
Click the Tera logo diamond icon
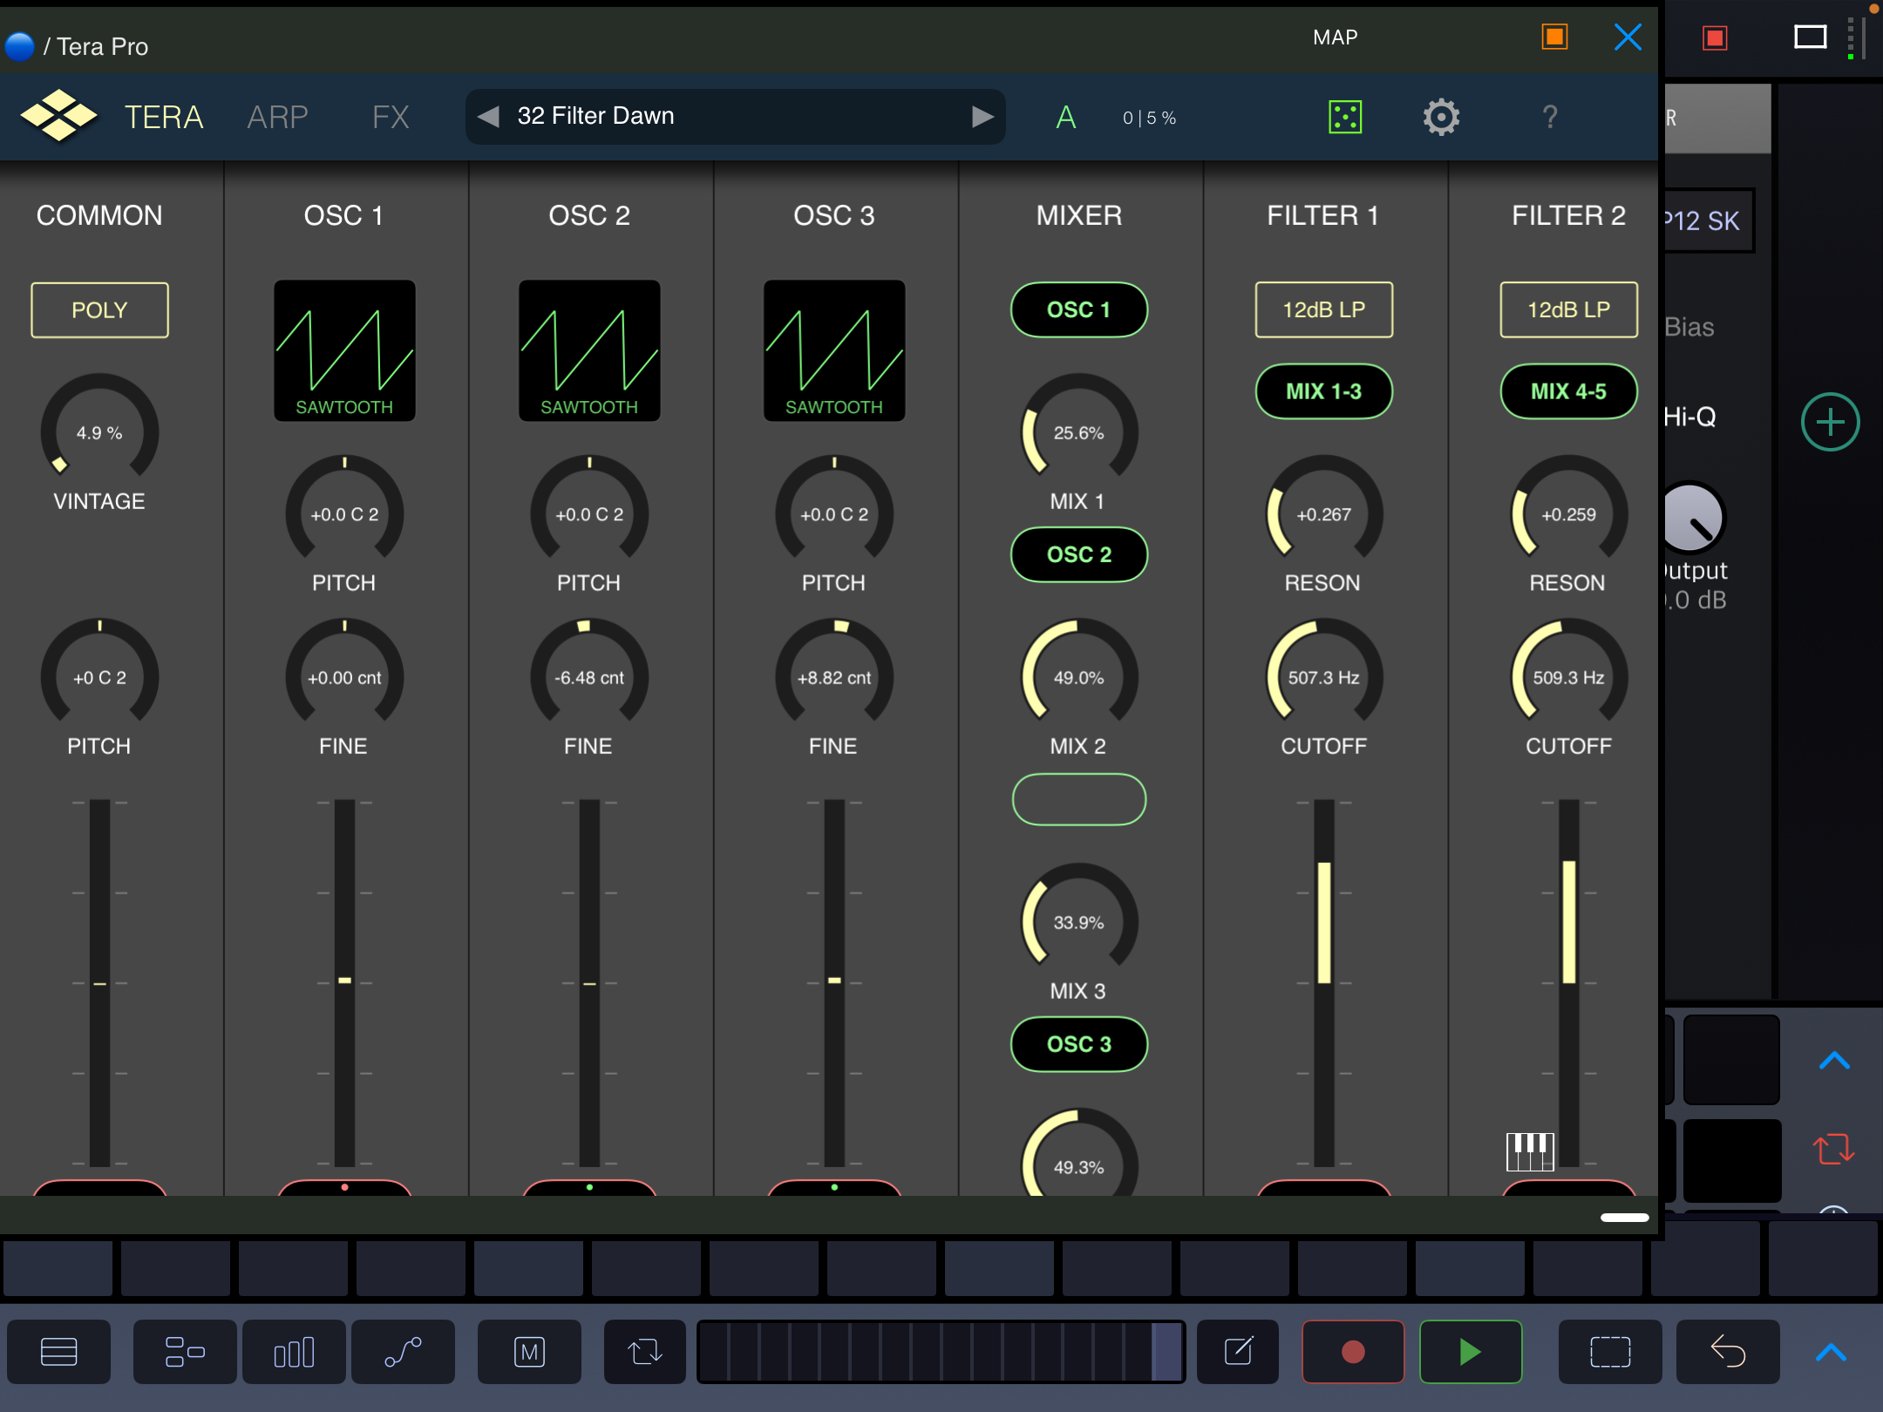pyautogui.click(x=59, y=116)
